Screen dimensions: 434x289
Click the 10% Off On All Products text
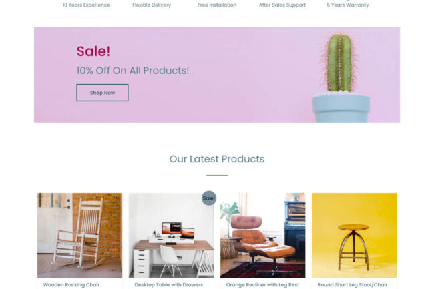click(x=133, y=71)
